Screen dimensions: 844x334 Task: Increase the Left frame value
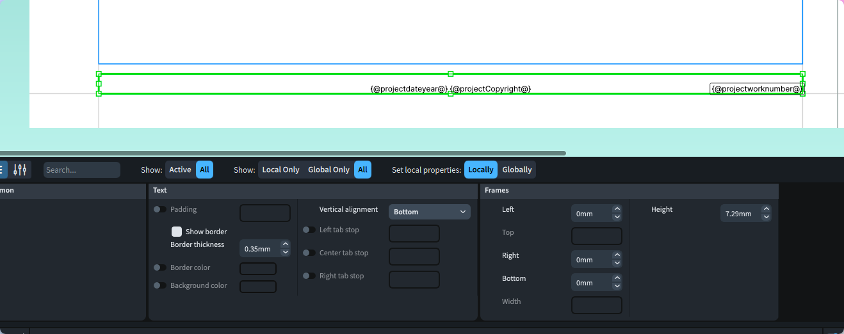[617, 209]
